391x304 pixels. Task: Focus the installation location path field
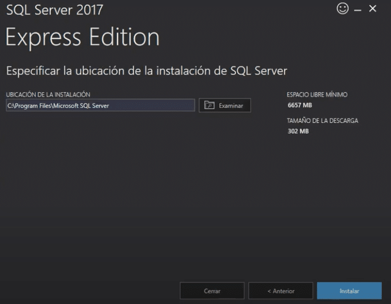coord(100,106)
